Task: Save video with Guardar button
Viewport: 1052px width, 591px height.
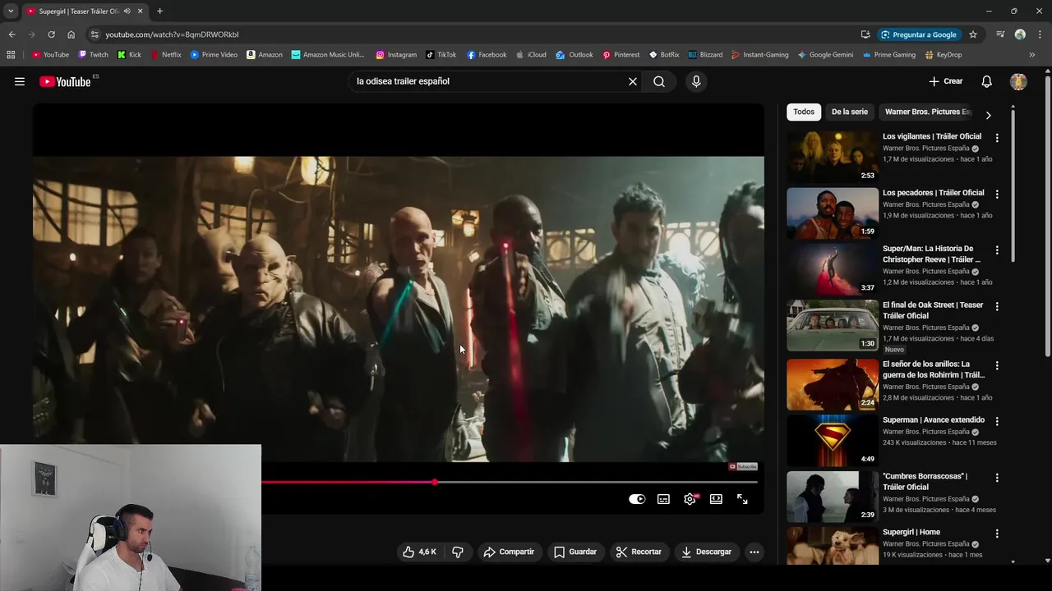Action: [x=575, y=552]
